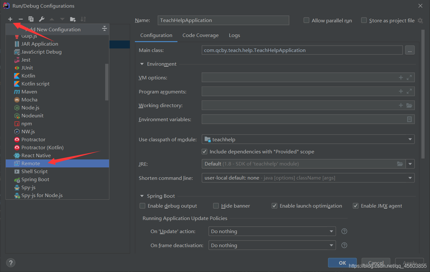Image resolution: width=430 pixels, height=272 pixels.
Task: Choose Mocha from the configuration list
Action: point(57,99)
